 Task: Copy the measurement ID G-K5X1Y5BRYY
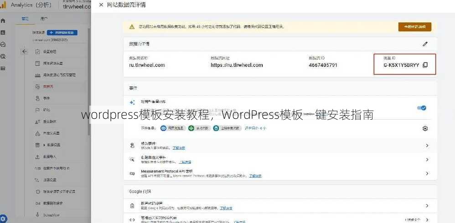425,65
